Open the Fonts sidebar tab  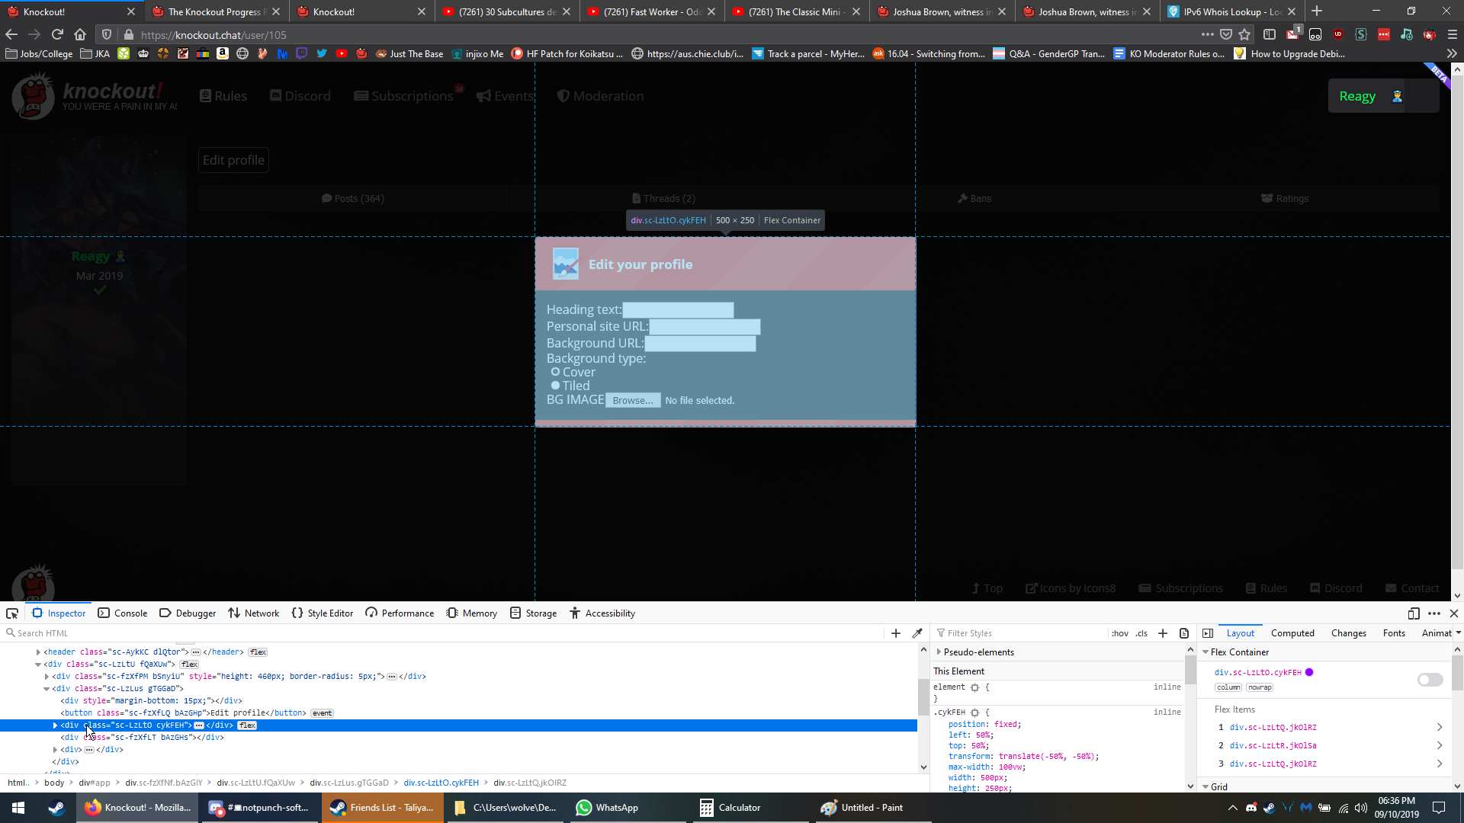[1394, 633]
